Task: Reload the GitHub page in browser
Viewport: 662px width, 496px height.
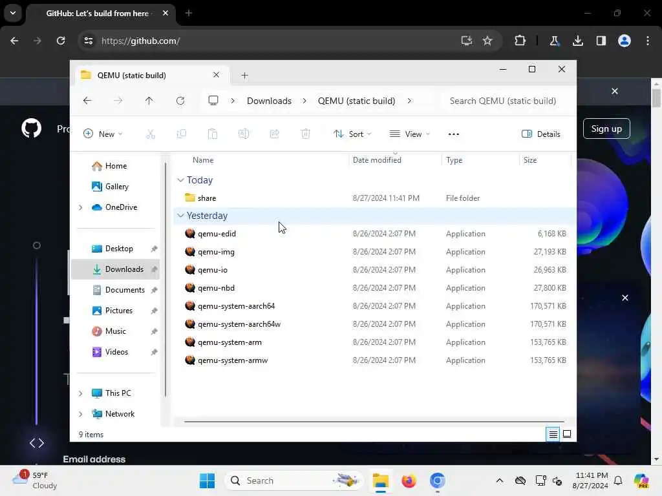Action: (61, 41)
